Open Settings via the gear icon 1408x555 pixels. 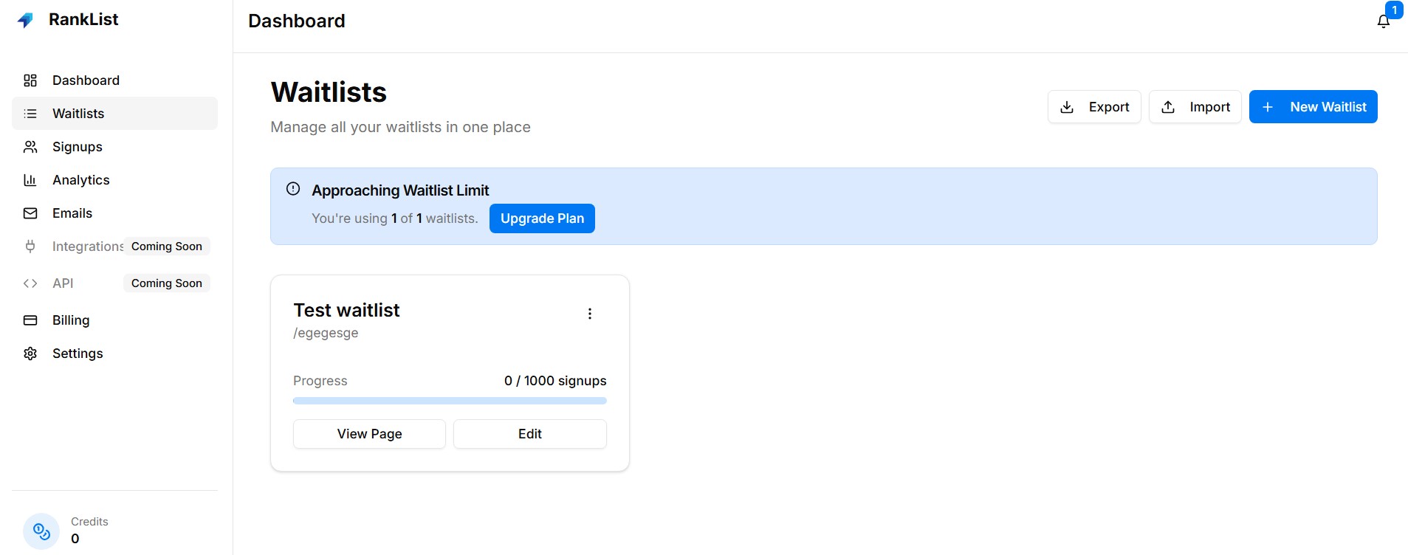pyautogui.click(x=30, y=354)
